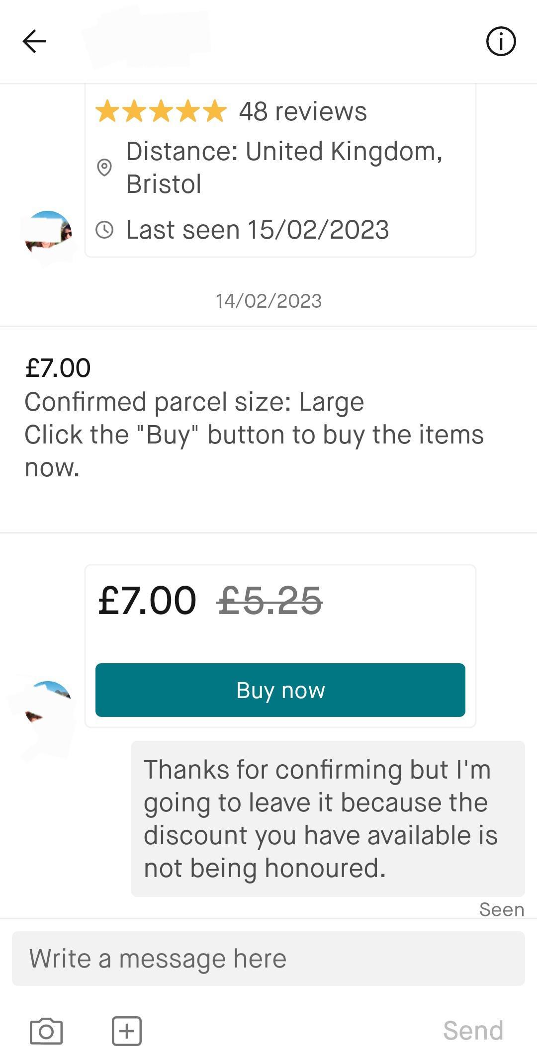Image resolution: width=537 pixels, height=1064 pixels.
Task: Go back using the arrow icon
Action: (x=34, y=41)
